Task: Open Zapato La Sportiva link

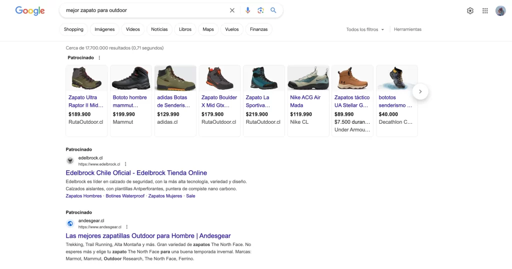Action: tap(258, 101)
